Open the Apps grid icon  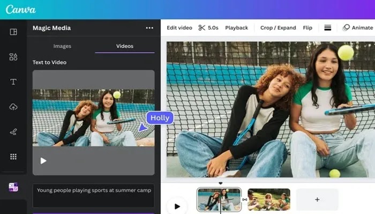coord(13,157)
